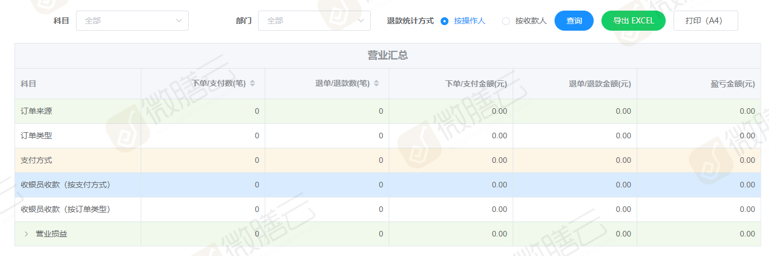
Task: Click 打印（A4）button
Action: click(706, 21)
